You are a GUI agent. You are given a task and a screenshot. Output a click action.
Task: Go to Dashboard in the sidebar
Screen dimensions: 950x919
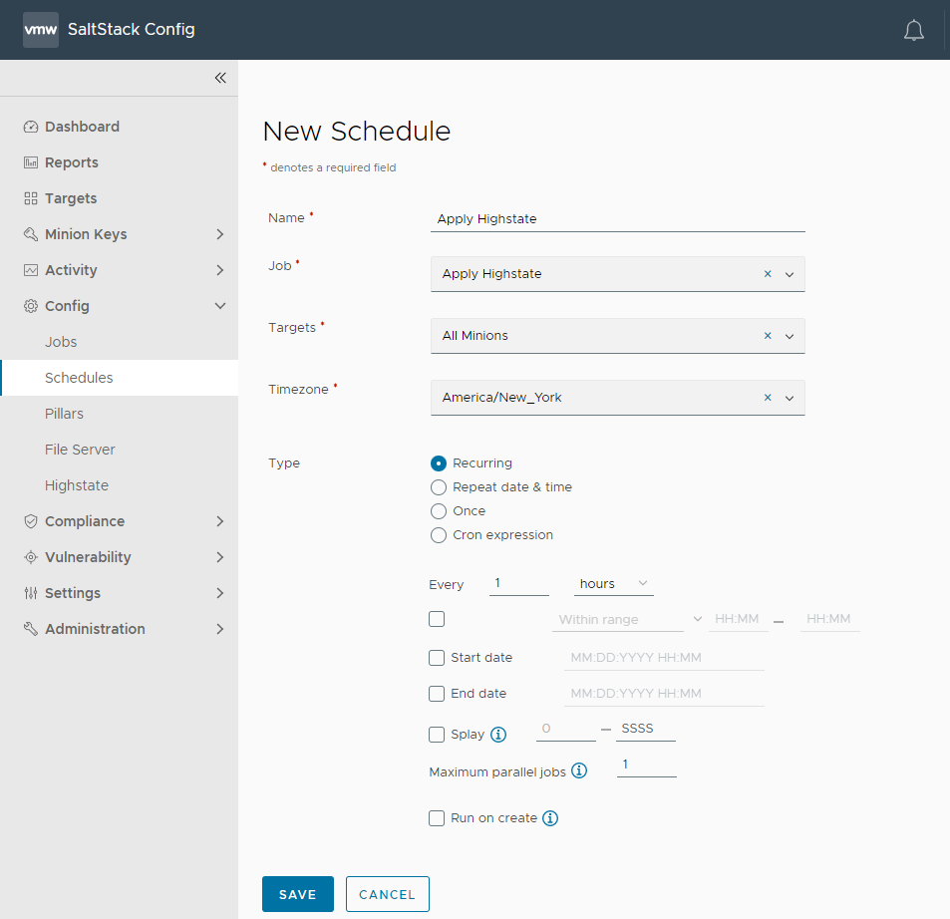[x=82, y=127]
